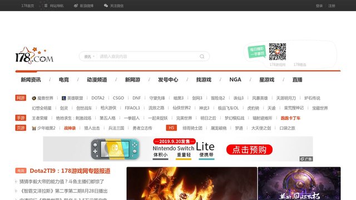The width and height of the screenshot is (356, 200).
Task: Click the orange 网游 category tag
Action: 21,98
